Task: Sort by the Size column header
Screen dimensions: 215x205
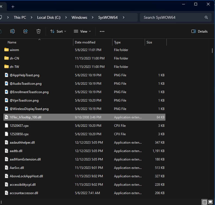Action: coord(149,42)
